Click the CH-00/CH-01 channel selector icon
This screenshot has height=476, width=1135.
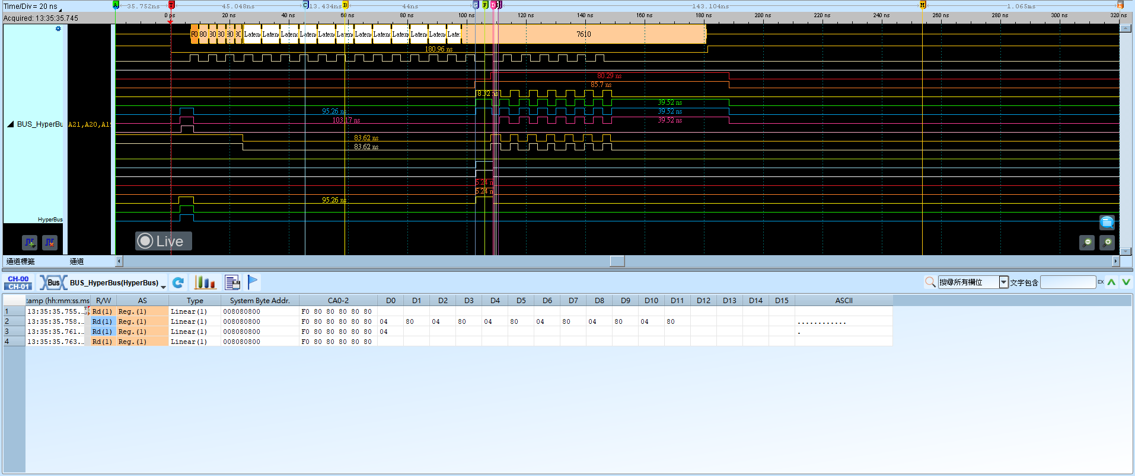[18, 282]
